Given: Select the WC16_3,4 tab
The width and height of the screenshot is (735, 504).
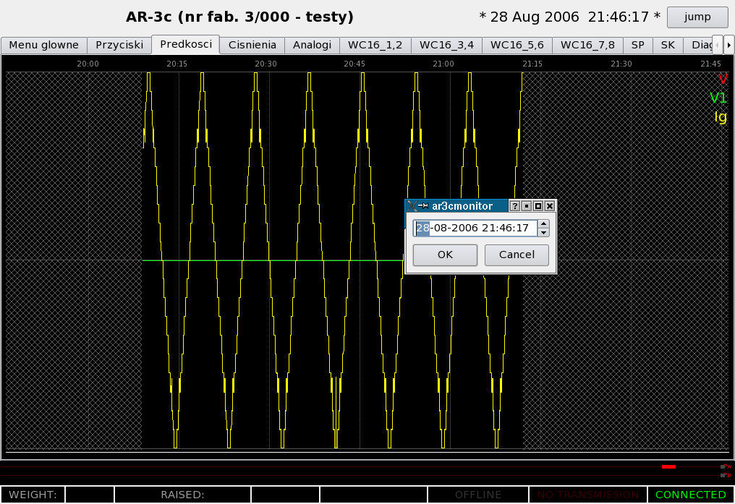Looking at the screenshot, I should (447, 45).
